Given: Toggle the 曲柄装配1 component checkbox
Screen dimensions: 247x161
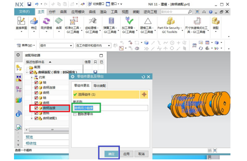Looking at the screenshot, I should coord(36,118).
